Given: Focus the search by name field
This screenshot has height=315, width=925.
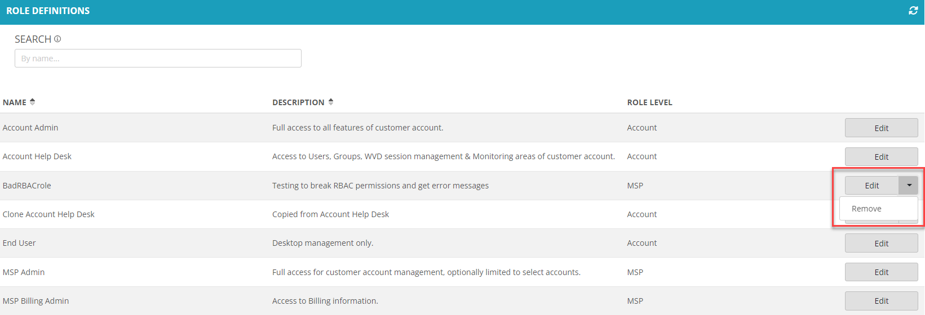Looking at the screenshot, I should (x=158, y=58).
